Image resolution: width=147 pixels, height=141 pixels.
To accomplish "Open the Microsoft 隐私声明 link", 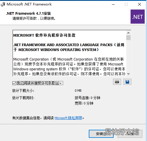I will [68, 118].
